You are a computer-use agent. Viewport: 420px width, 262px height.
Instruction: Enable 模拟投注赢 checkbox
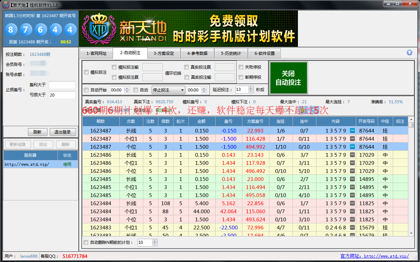[114, 77]
